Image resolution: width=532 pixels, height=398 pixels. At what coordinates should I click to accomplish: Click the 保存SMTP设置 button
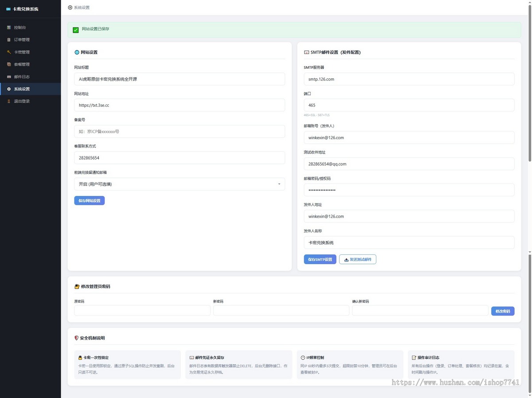(320, 259)
